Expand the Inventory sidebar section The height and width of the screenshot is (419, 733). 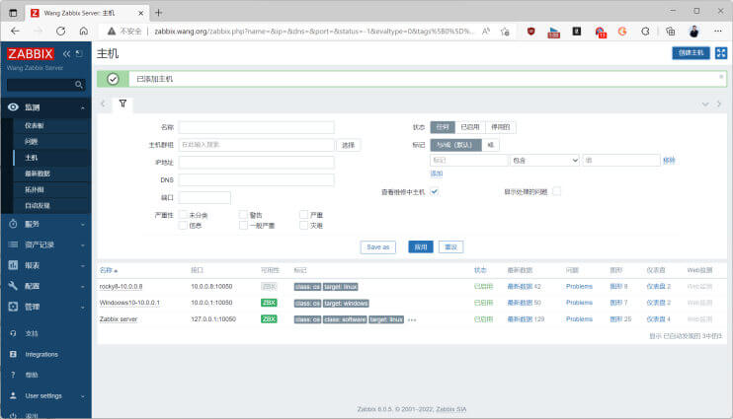(x=45, y=244)
